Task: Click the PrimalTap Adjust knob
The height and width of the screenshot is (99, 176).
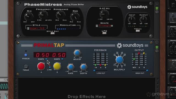Action: [77, 53]
